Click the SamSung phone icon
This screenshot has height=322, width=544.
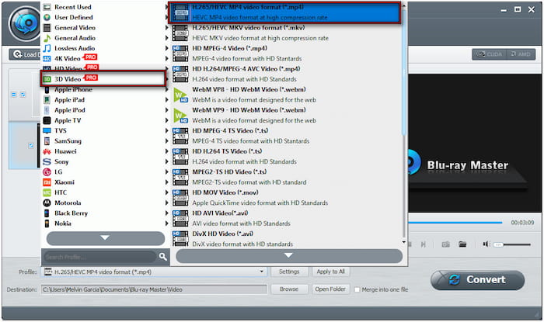coord(47,141)
